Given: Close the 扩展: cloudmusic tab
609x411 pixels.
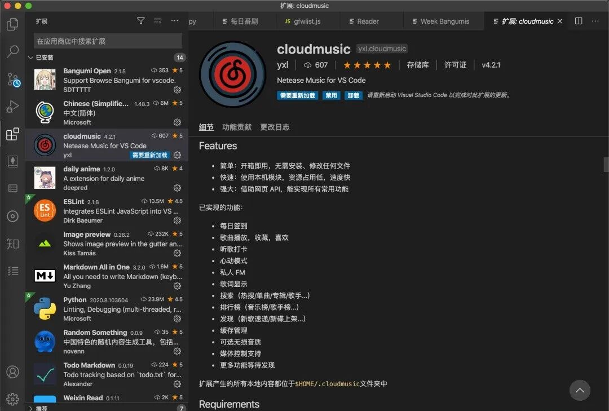Looking at the screenshot, I should pos(560,21).
